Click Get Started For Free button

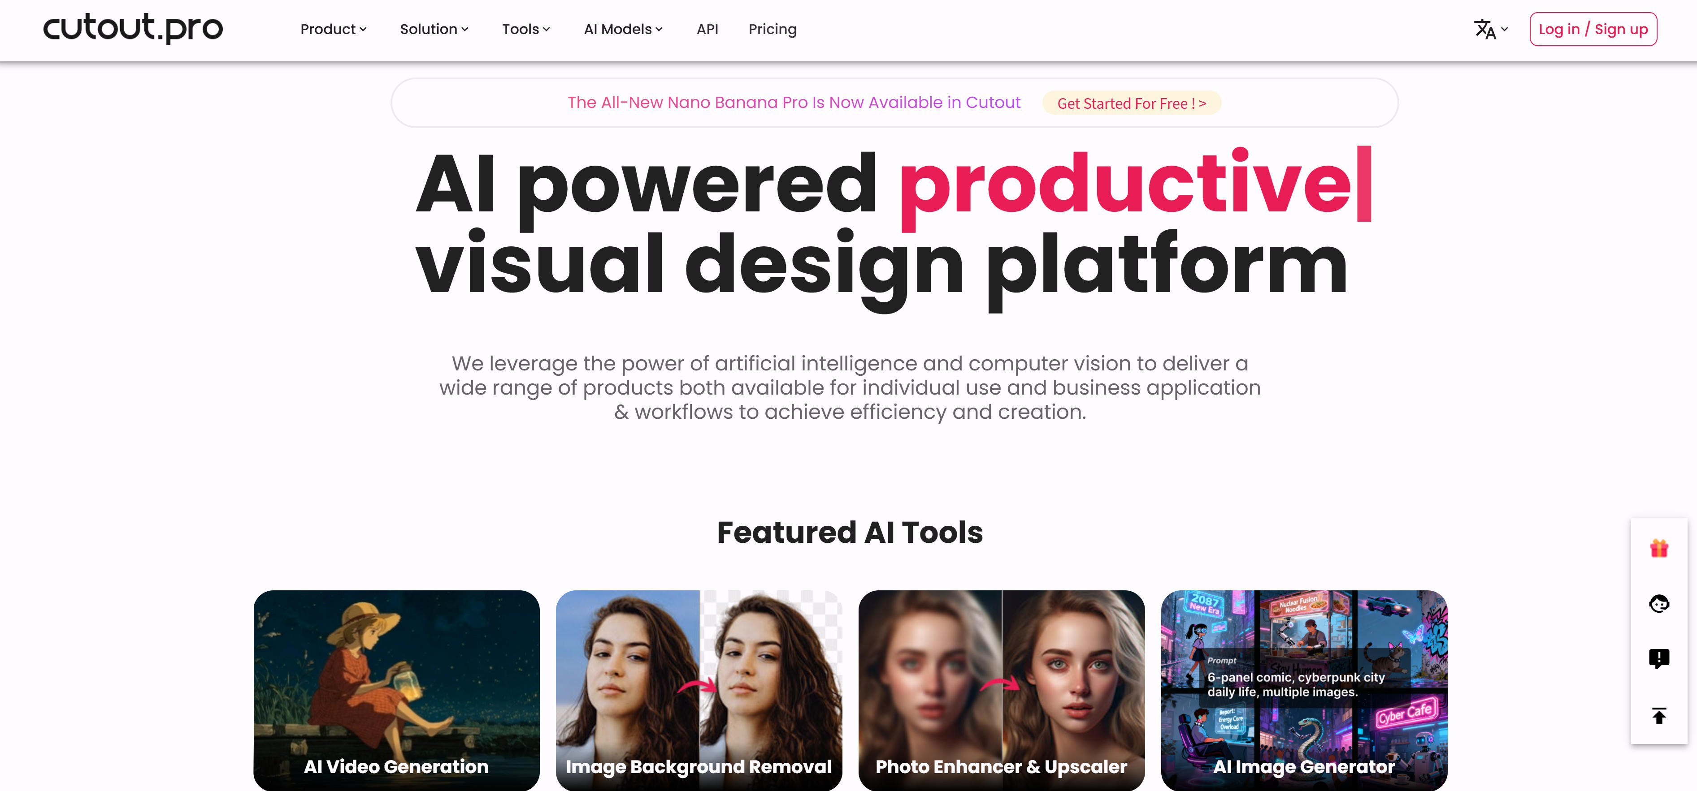(1131, 103)
